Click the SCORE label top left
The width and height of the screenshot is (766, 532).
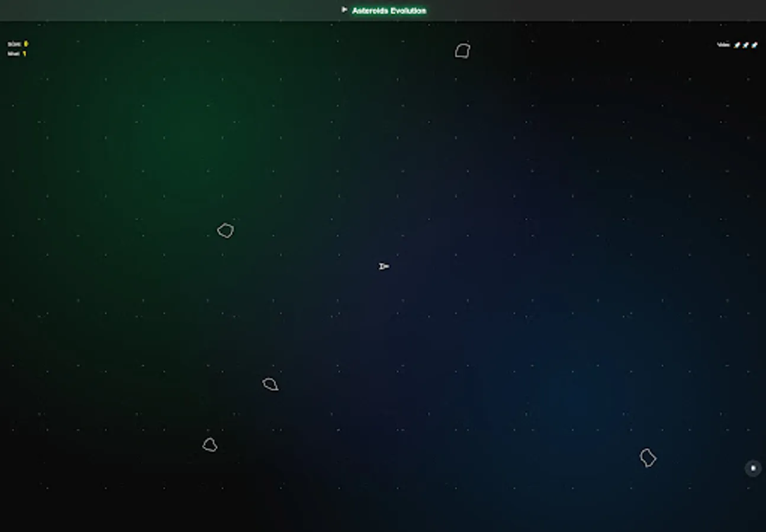point(14,43)
